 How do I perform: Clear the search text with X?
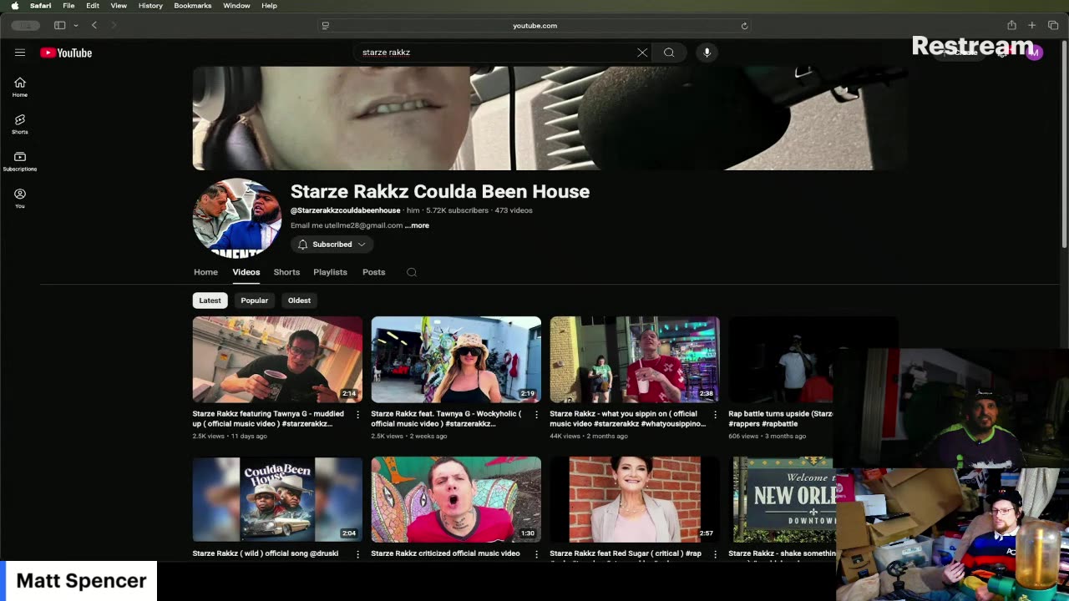tap(642, 53)
